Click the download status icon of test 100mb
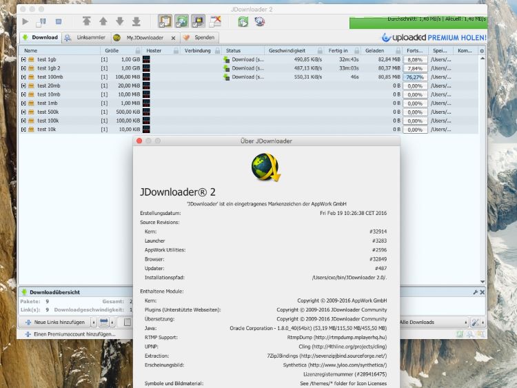 click(226, 76)
